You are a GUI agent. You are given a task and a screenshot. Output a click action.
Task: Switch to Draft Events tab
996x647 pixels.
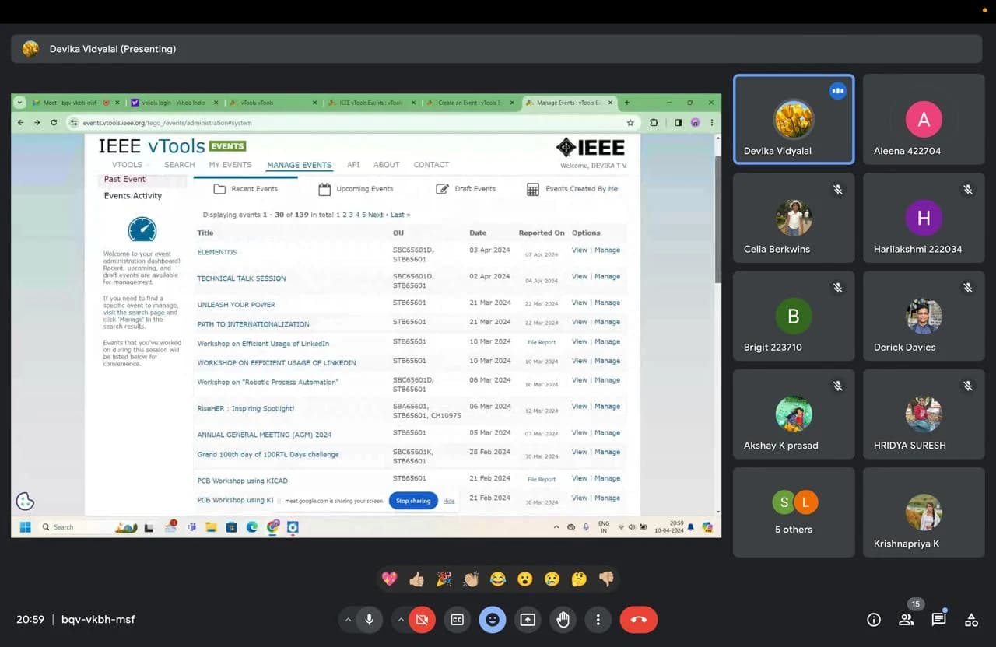465,189
